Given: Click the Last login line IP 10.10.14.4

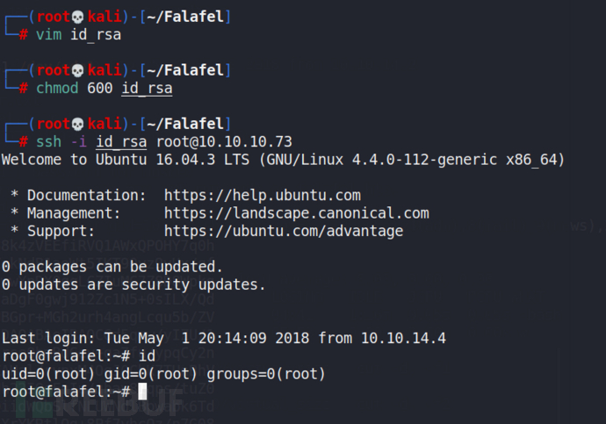Looking at the screenshot, I should [403, 338].
